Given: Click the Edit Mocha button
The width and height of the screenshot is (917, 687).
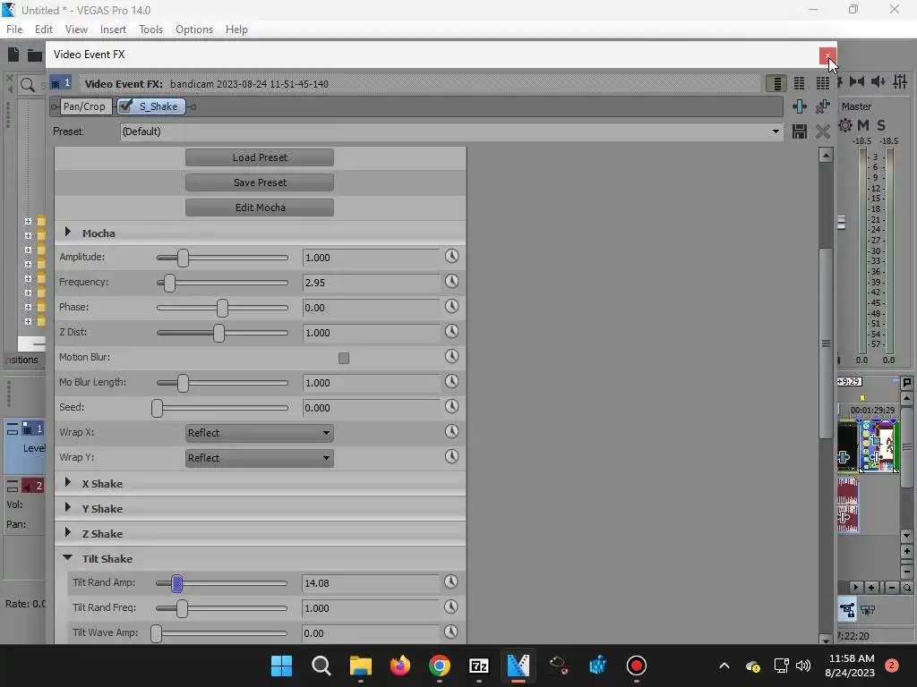Looking at the screenshot, I should pos(260,208).
